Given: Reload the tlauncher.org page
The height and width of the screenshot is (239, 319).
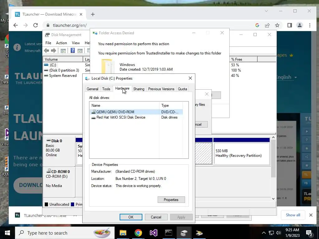Looking at the screenshot, I should point(36,25).
